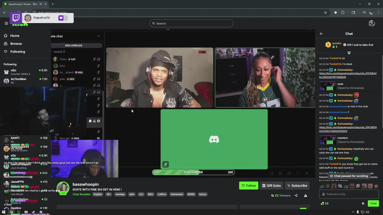This screenshot has width=383, height=215.
Task: Subscribe to basswhoopin
Action: [x=297, y=185]
